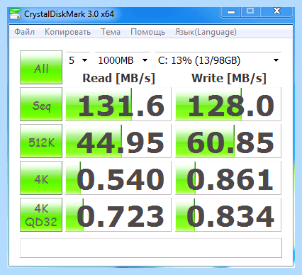Select the 4K QD32 read result 0.723

(118, 215)
